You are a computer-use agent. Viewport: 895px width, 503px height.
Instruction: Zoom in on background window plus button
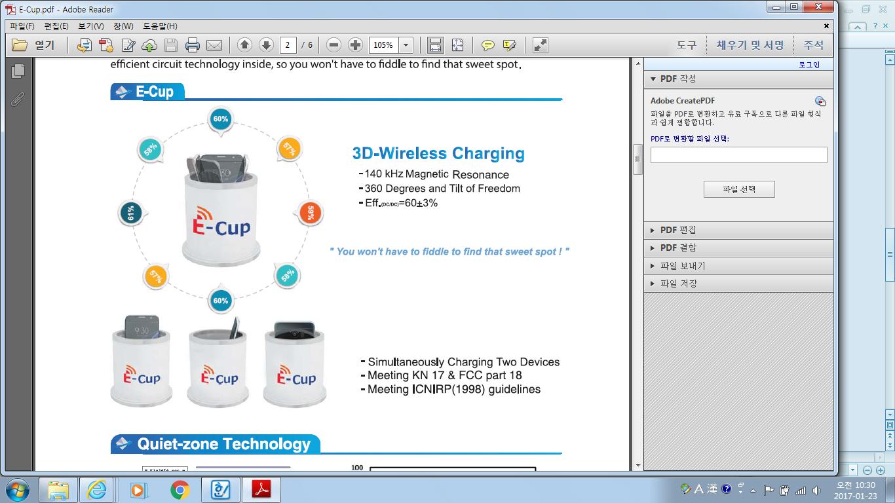pos(880,470)
